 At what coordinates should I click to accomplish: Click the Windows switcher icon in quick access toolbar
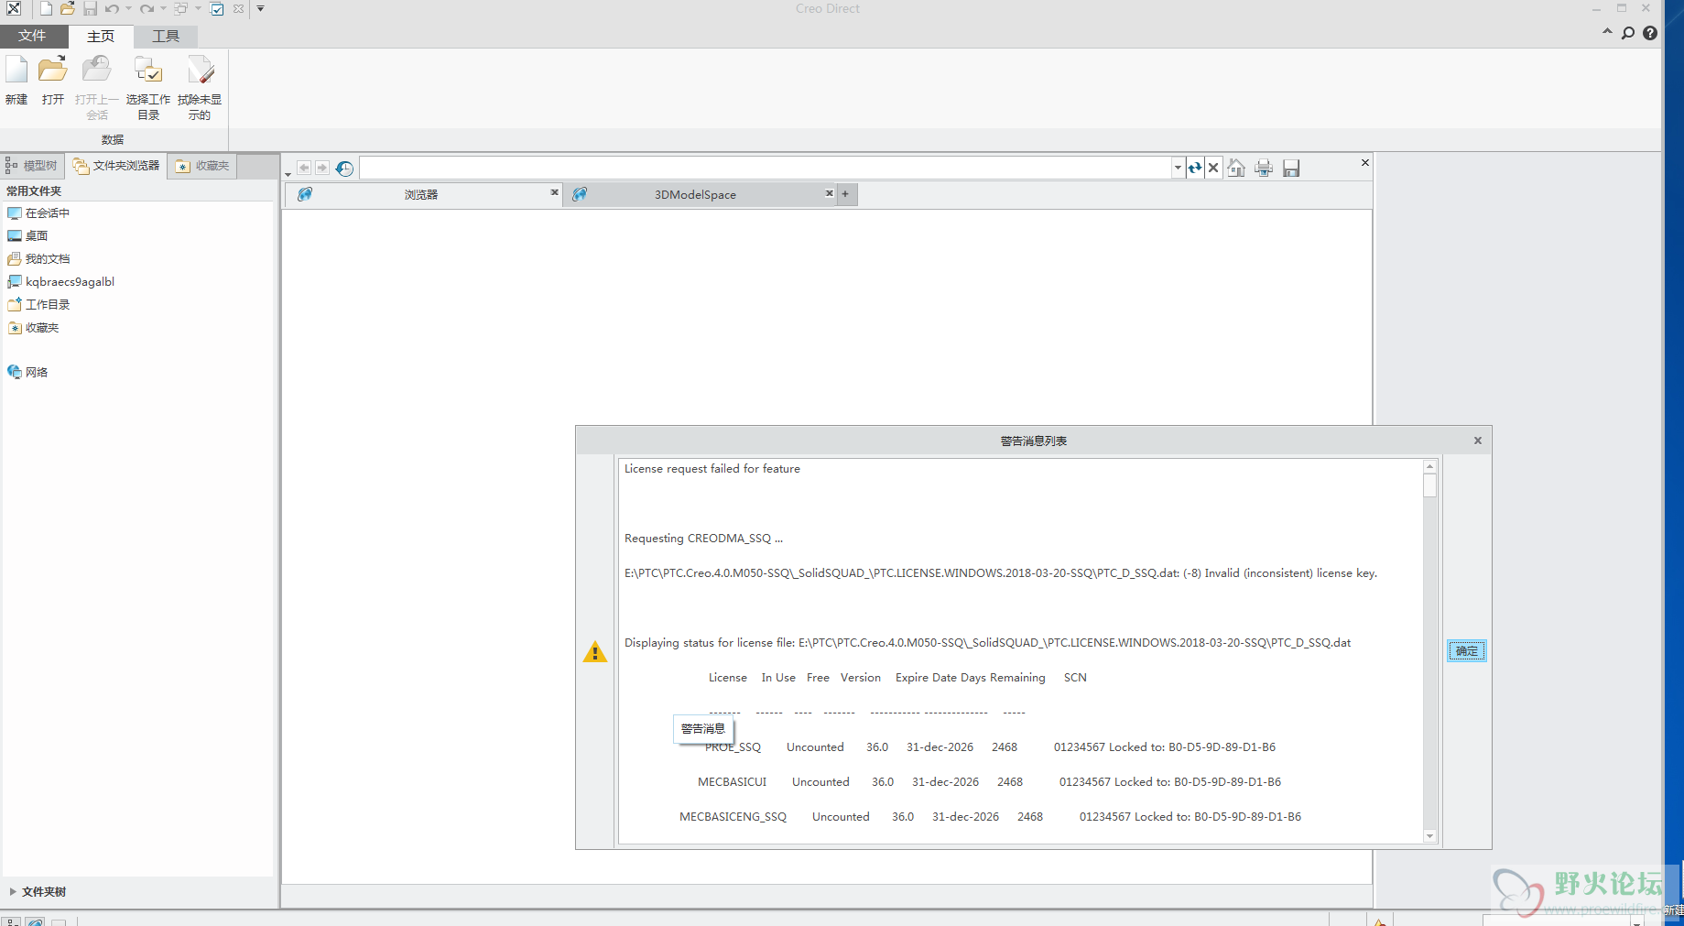(181, 9)
